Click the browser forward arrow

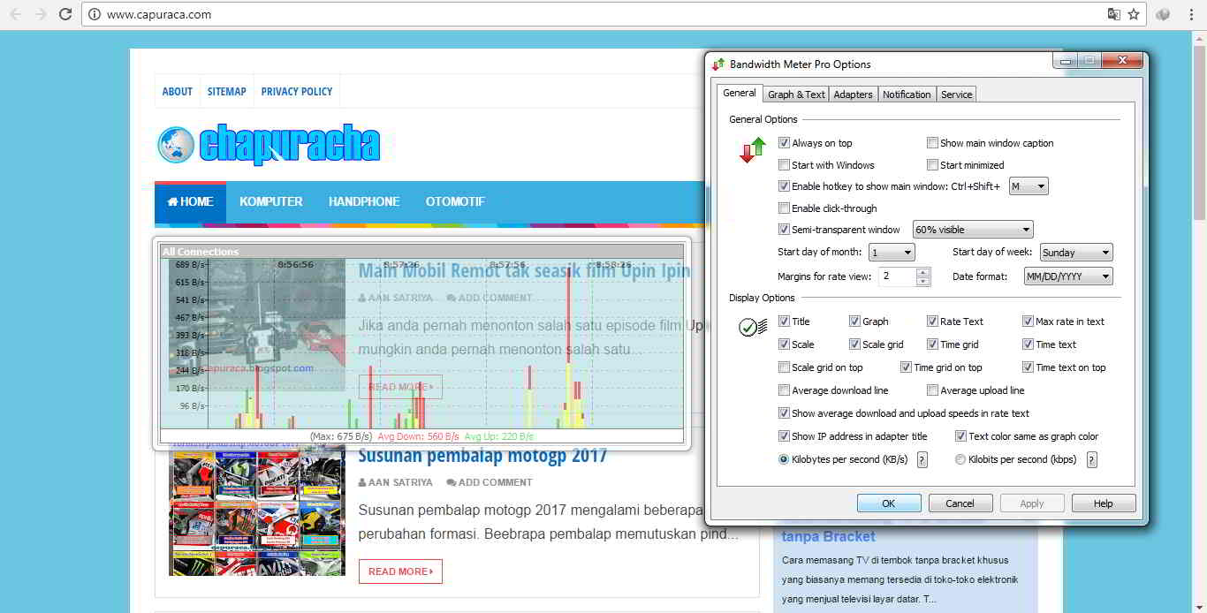[x=41, y=14]
